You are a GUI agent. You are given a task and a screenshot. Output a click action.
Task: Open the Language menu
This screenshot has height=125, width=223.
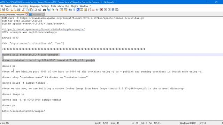tap(35, 6)
